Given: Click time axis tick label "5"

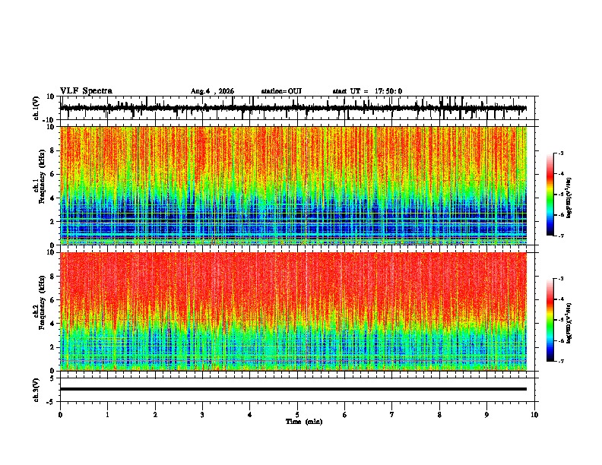Looking at the screenshot, I should tap(297, 415).
